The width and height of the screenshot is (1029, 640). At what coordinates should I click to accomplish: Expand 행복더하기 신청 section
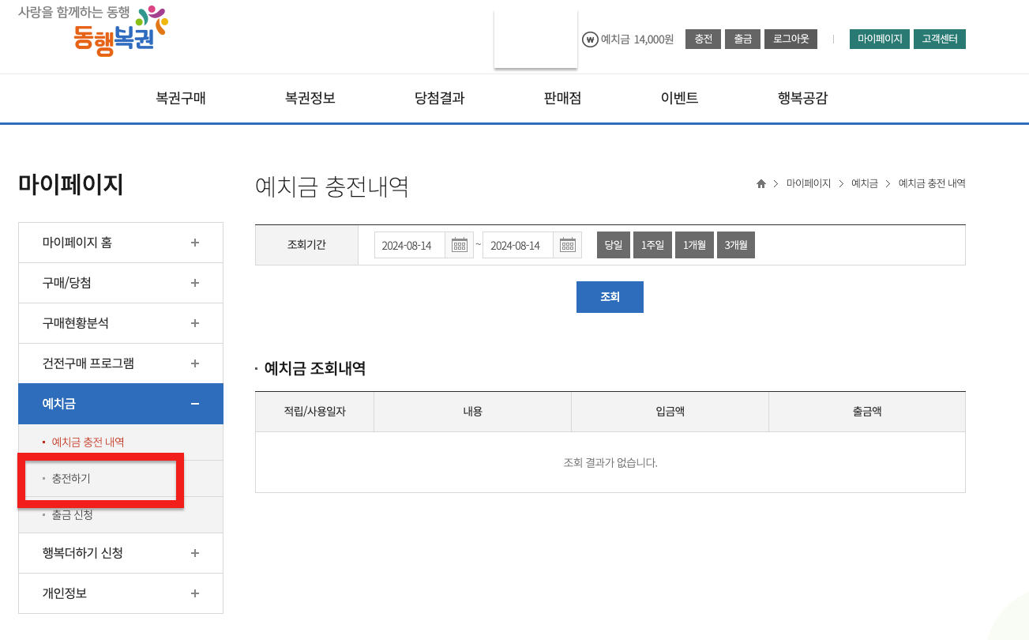pos(121,553)
